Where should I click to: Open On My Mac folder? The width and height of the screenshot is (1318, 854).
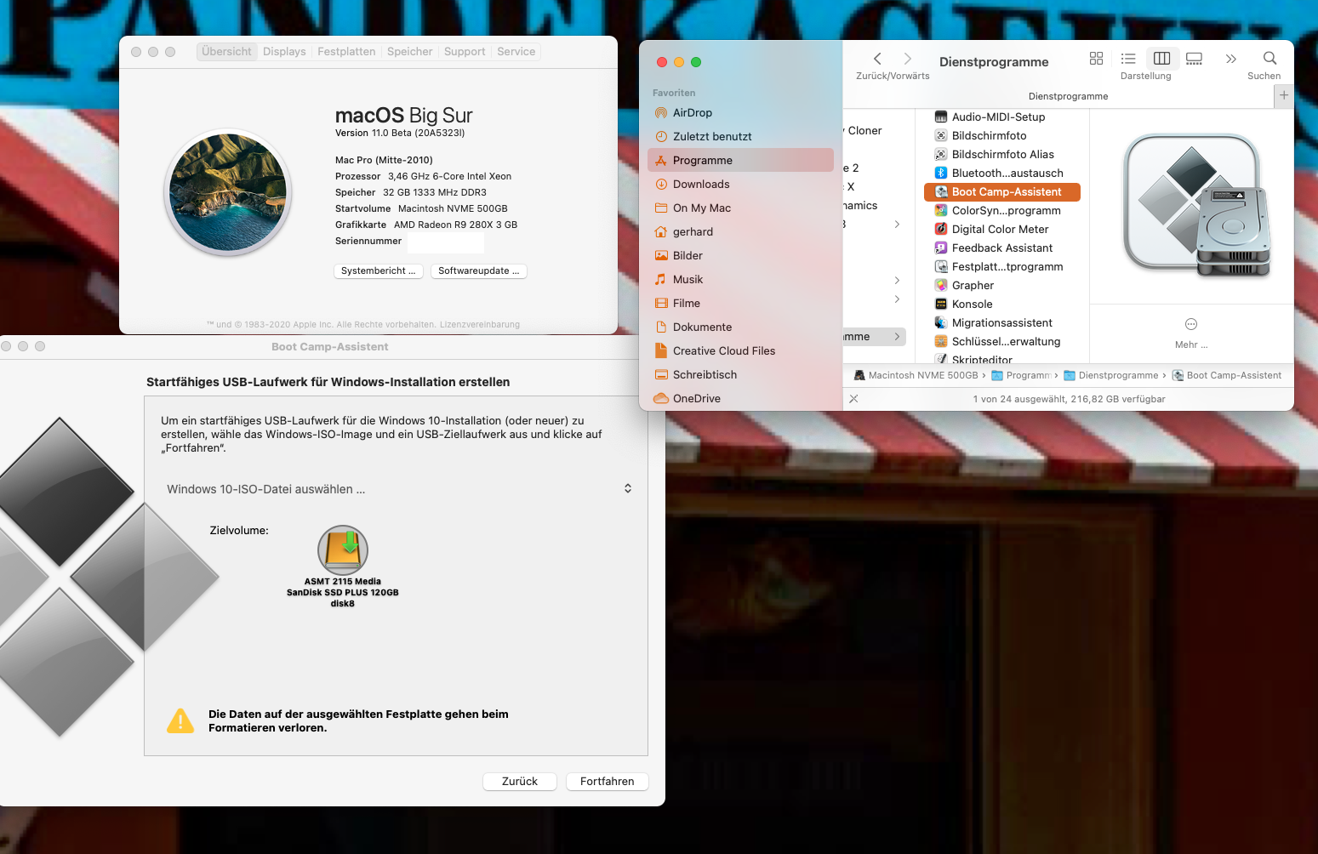click(x=740, y=208)
